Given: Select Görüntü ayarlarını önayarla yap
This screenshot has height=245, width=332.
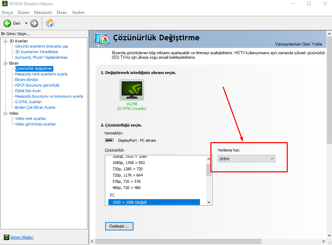Looking at the screenshot, I should (x=41, y=46).
